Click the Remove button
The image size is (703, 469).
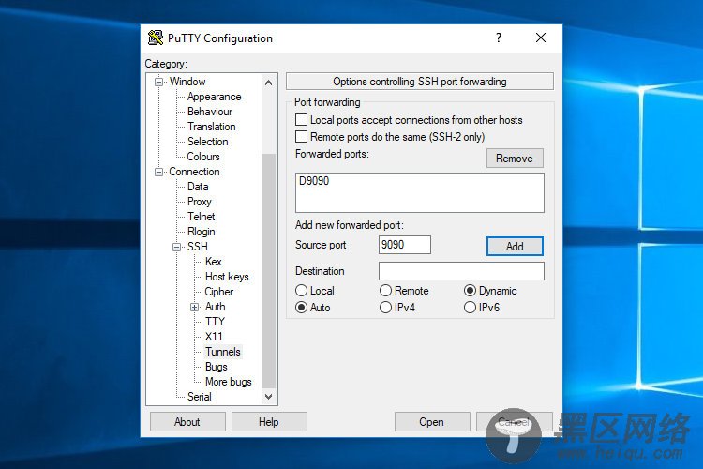[515, 159]
